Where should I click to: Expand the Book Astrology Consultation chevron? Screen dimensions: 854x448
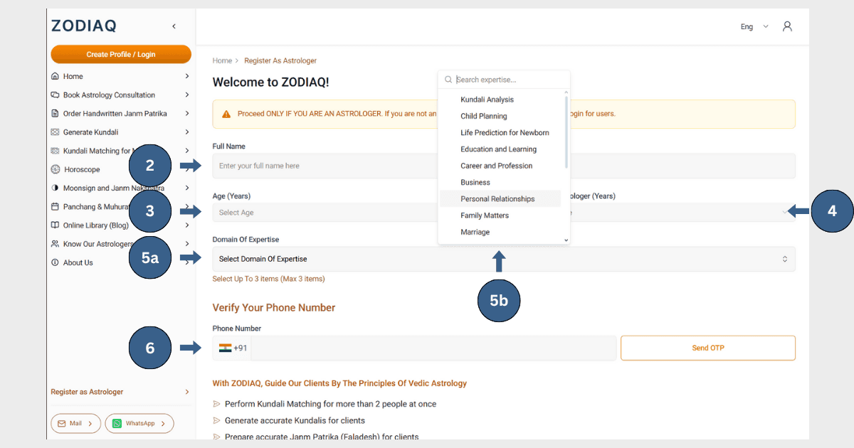pos(187,95)
